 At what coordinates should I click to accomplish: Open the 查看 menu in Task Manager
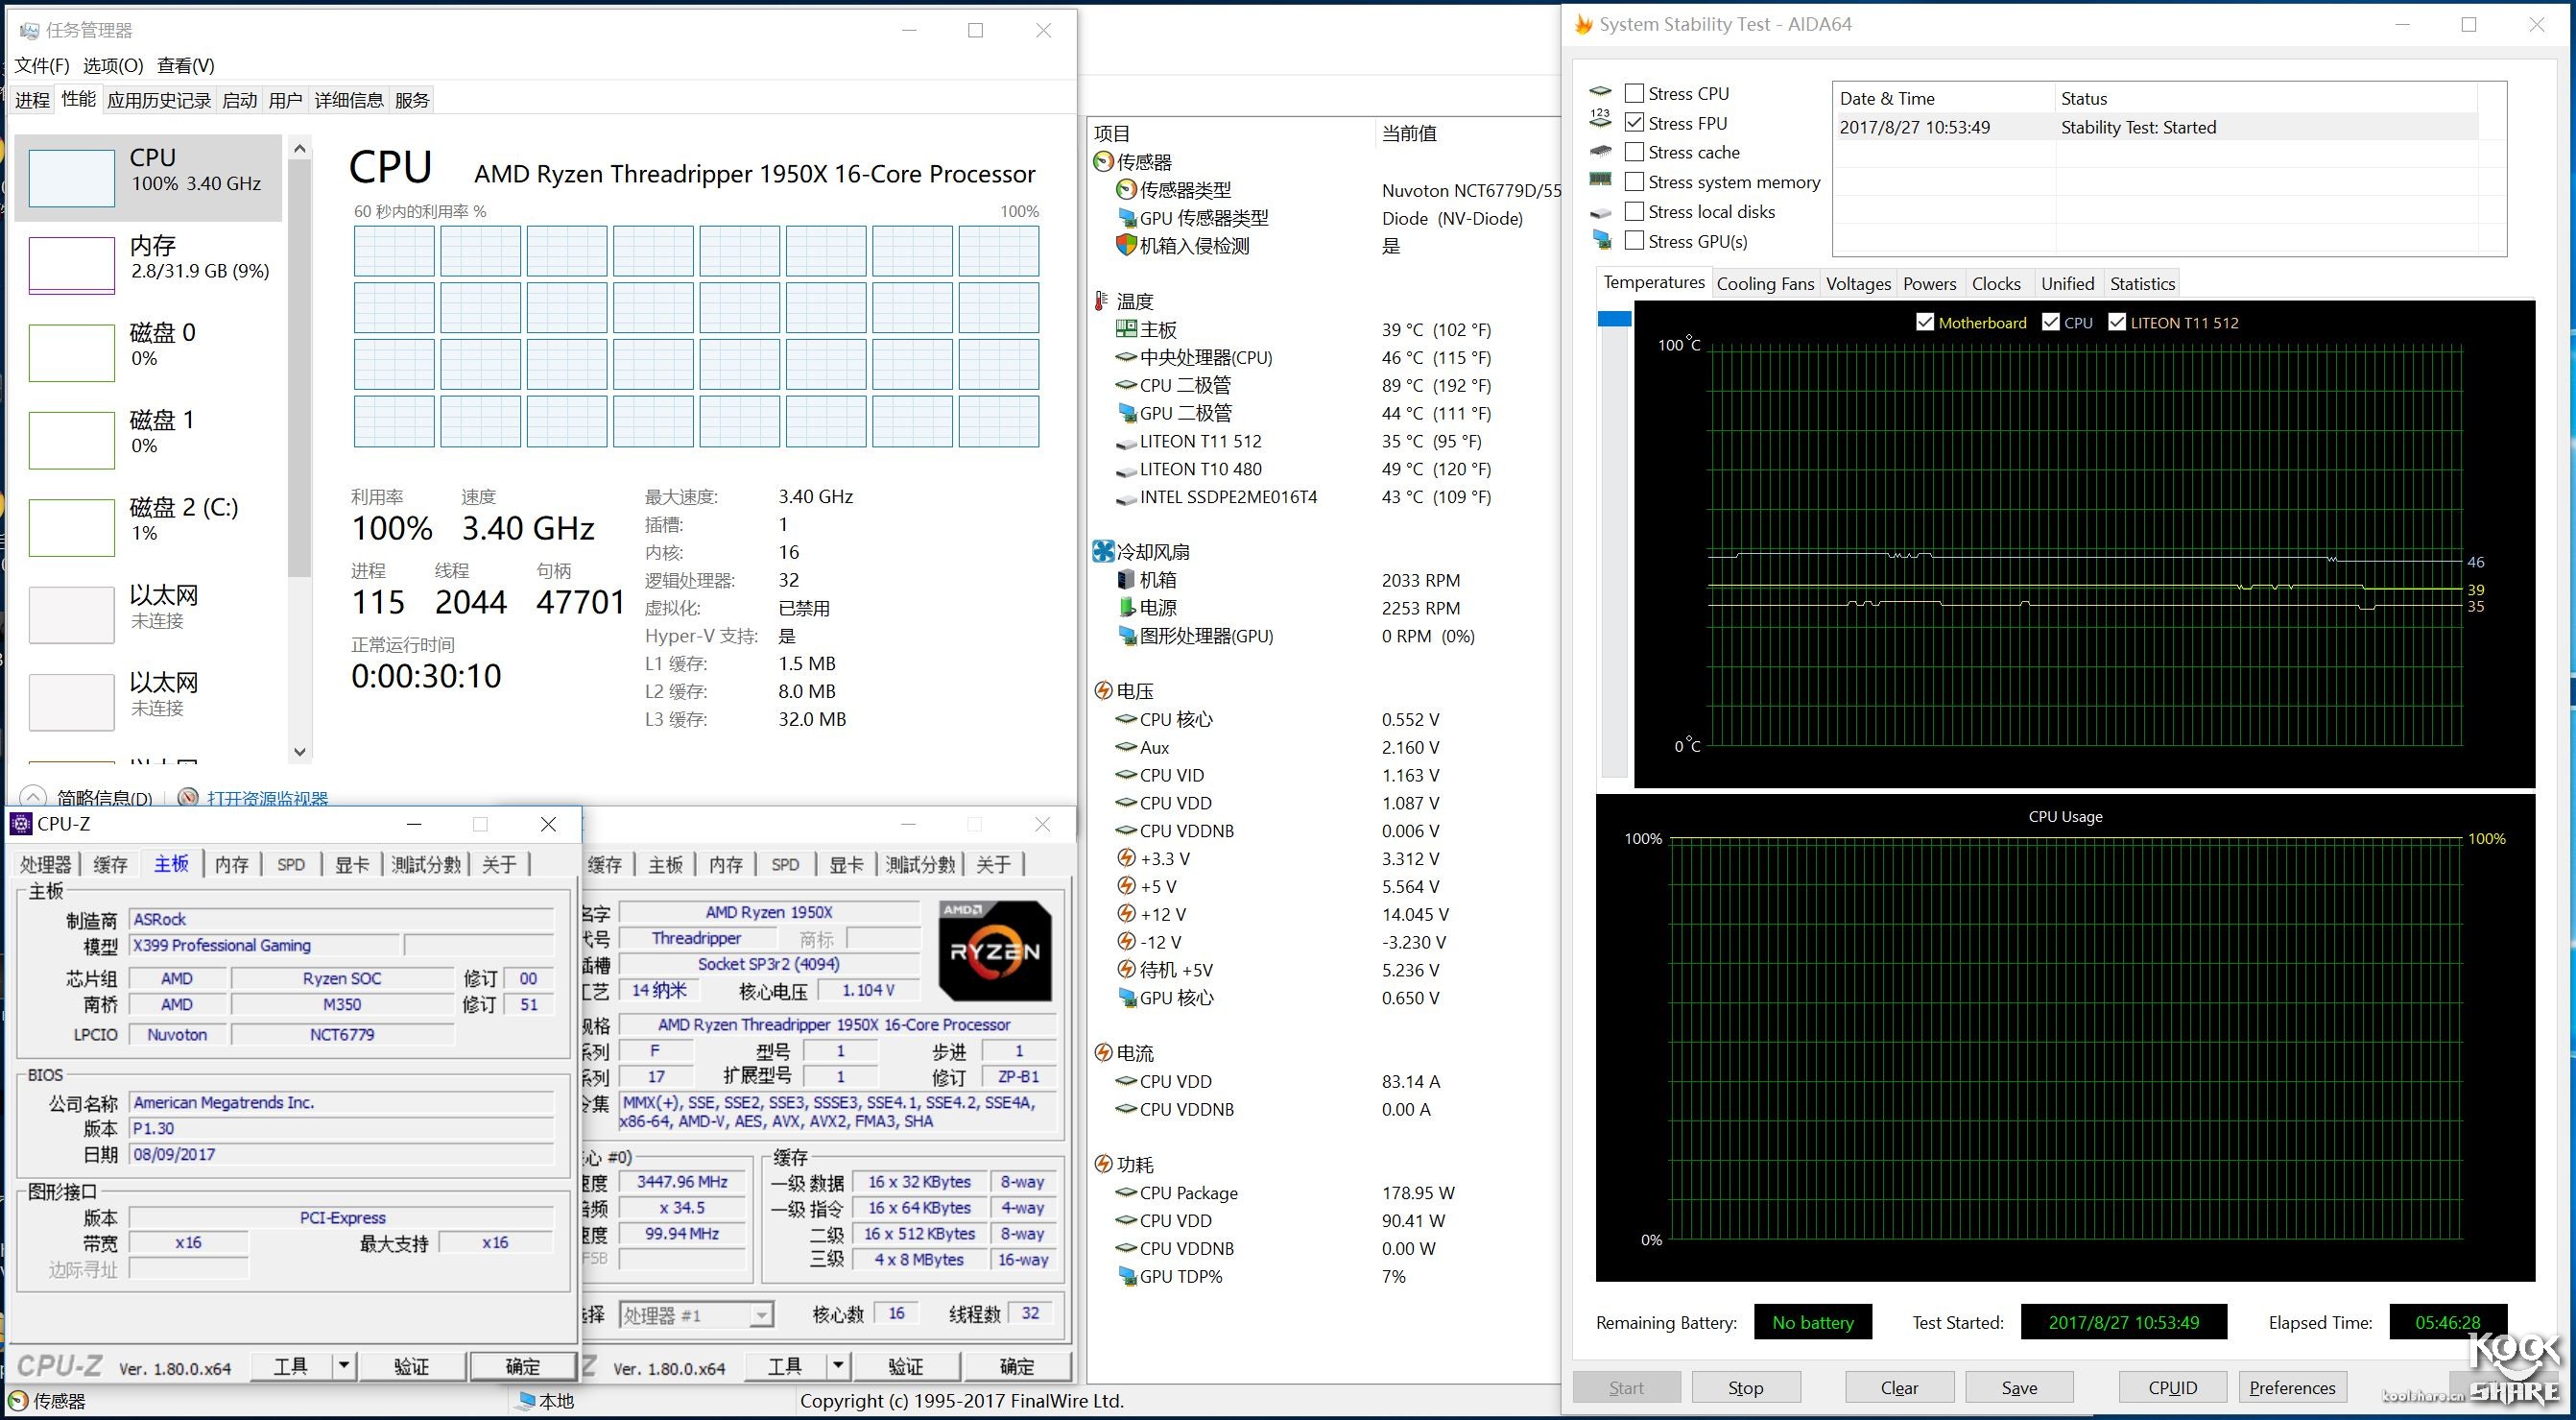[x=186, y=64]
